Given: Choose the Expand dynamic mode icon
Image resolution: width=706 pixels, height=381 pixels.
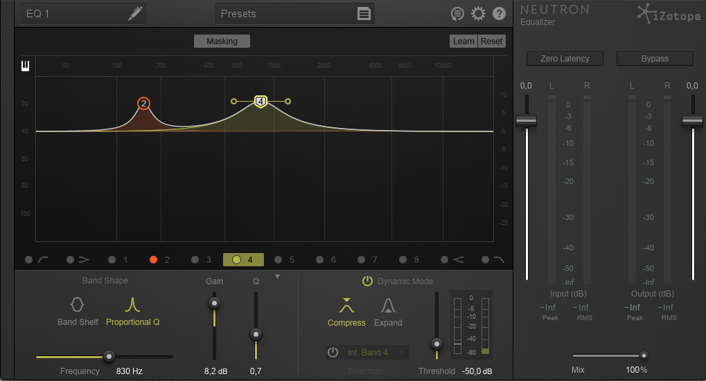Looking at the screenshot, I should click(388, 305).
